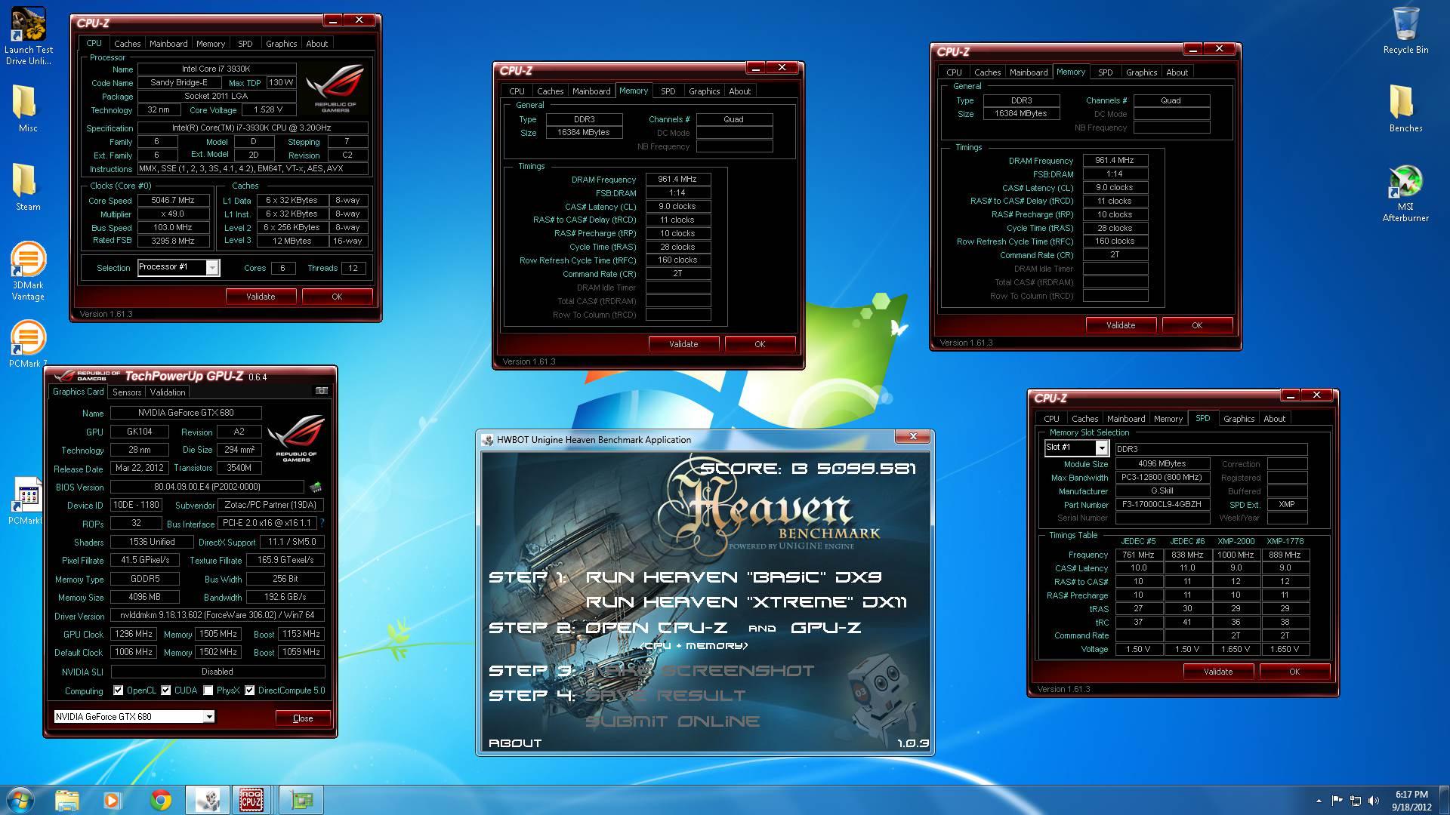This screenshot has height=815, width=1450.
Task: Toggle the OpenCL checkbox in GPU-Z
Action: click(119, 690)
